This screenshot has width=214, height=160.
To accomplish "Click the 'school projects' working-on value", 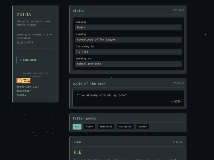I will (128, 64).
